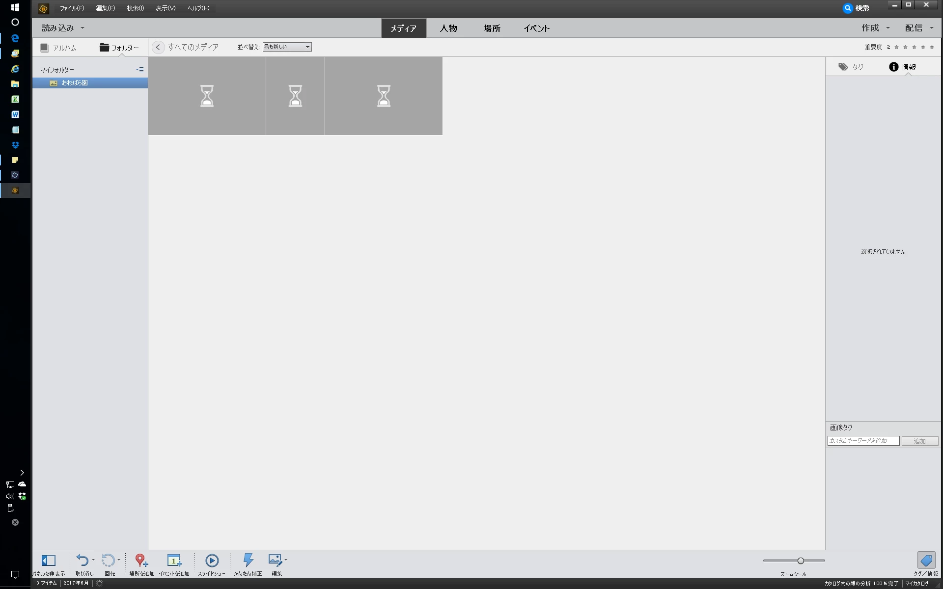The width and height of the screenshot is (943, 589).
Task: Toggle the Tags/Info panel button
Action: pyautogui.click(x=926, y=561)
